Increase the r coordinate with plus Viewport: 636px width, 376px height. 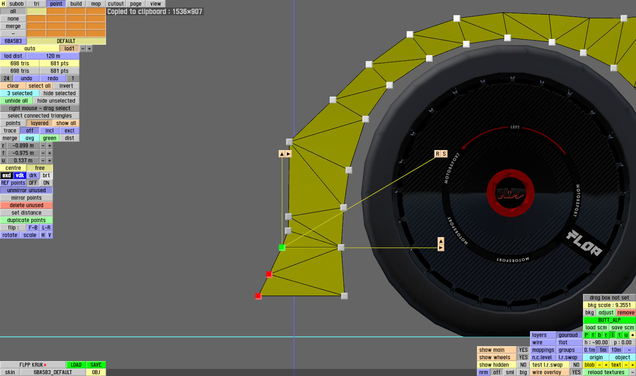point(50,146)
